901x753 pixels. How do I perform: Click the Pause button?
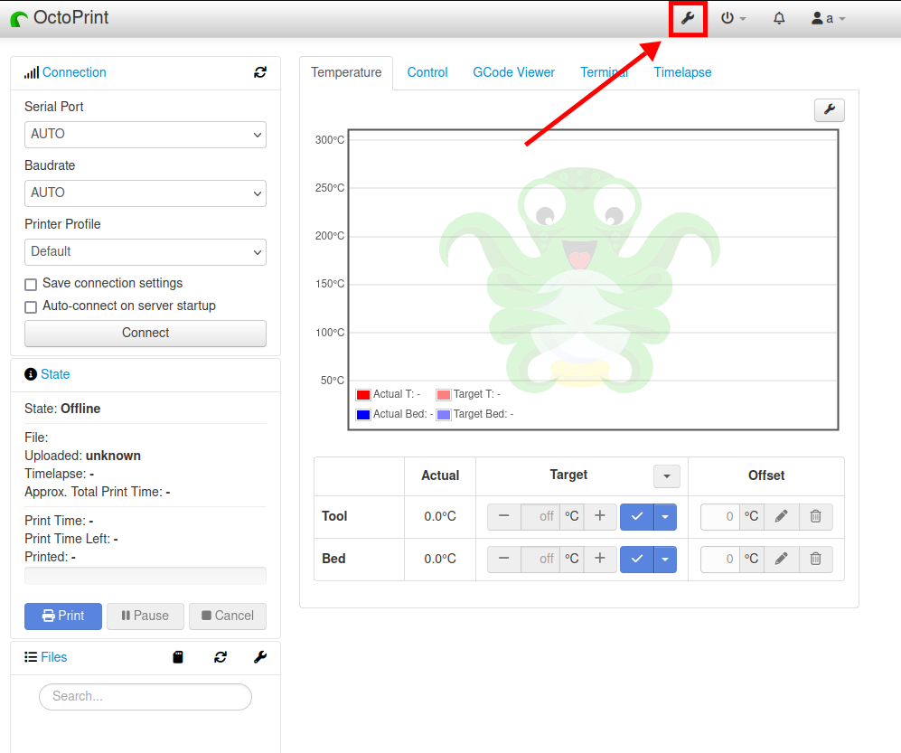click(x=145, y=617)
